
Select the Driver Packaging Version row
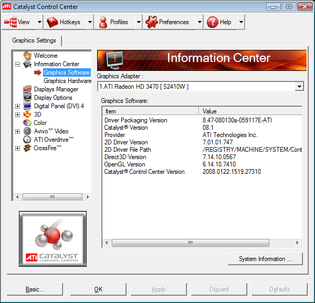pos(202,120)
